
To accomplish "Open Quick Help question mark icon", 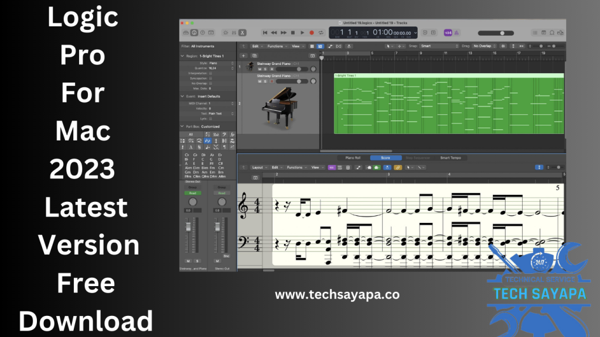I will (202, 33).
